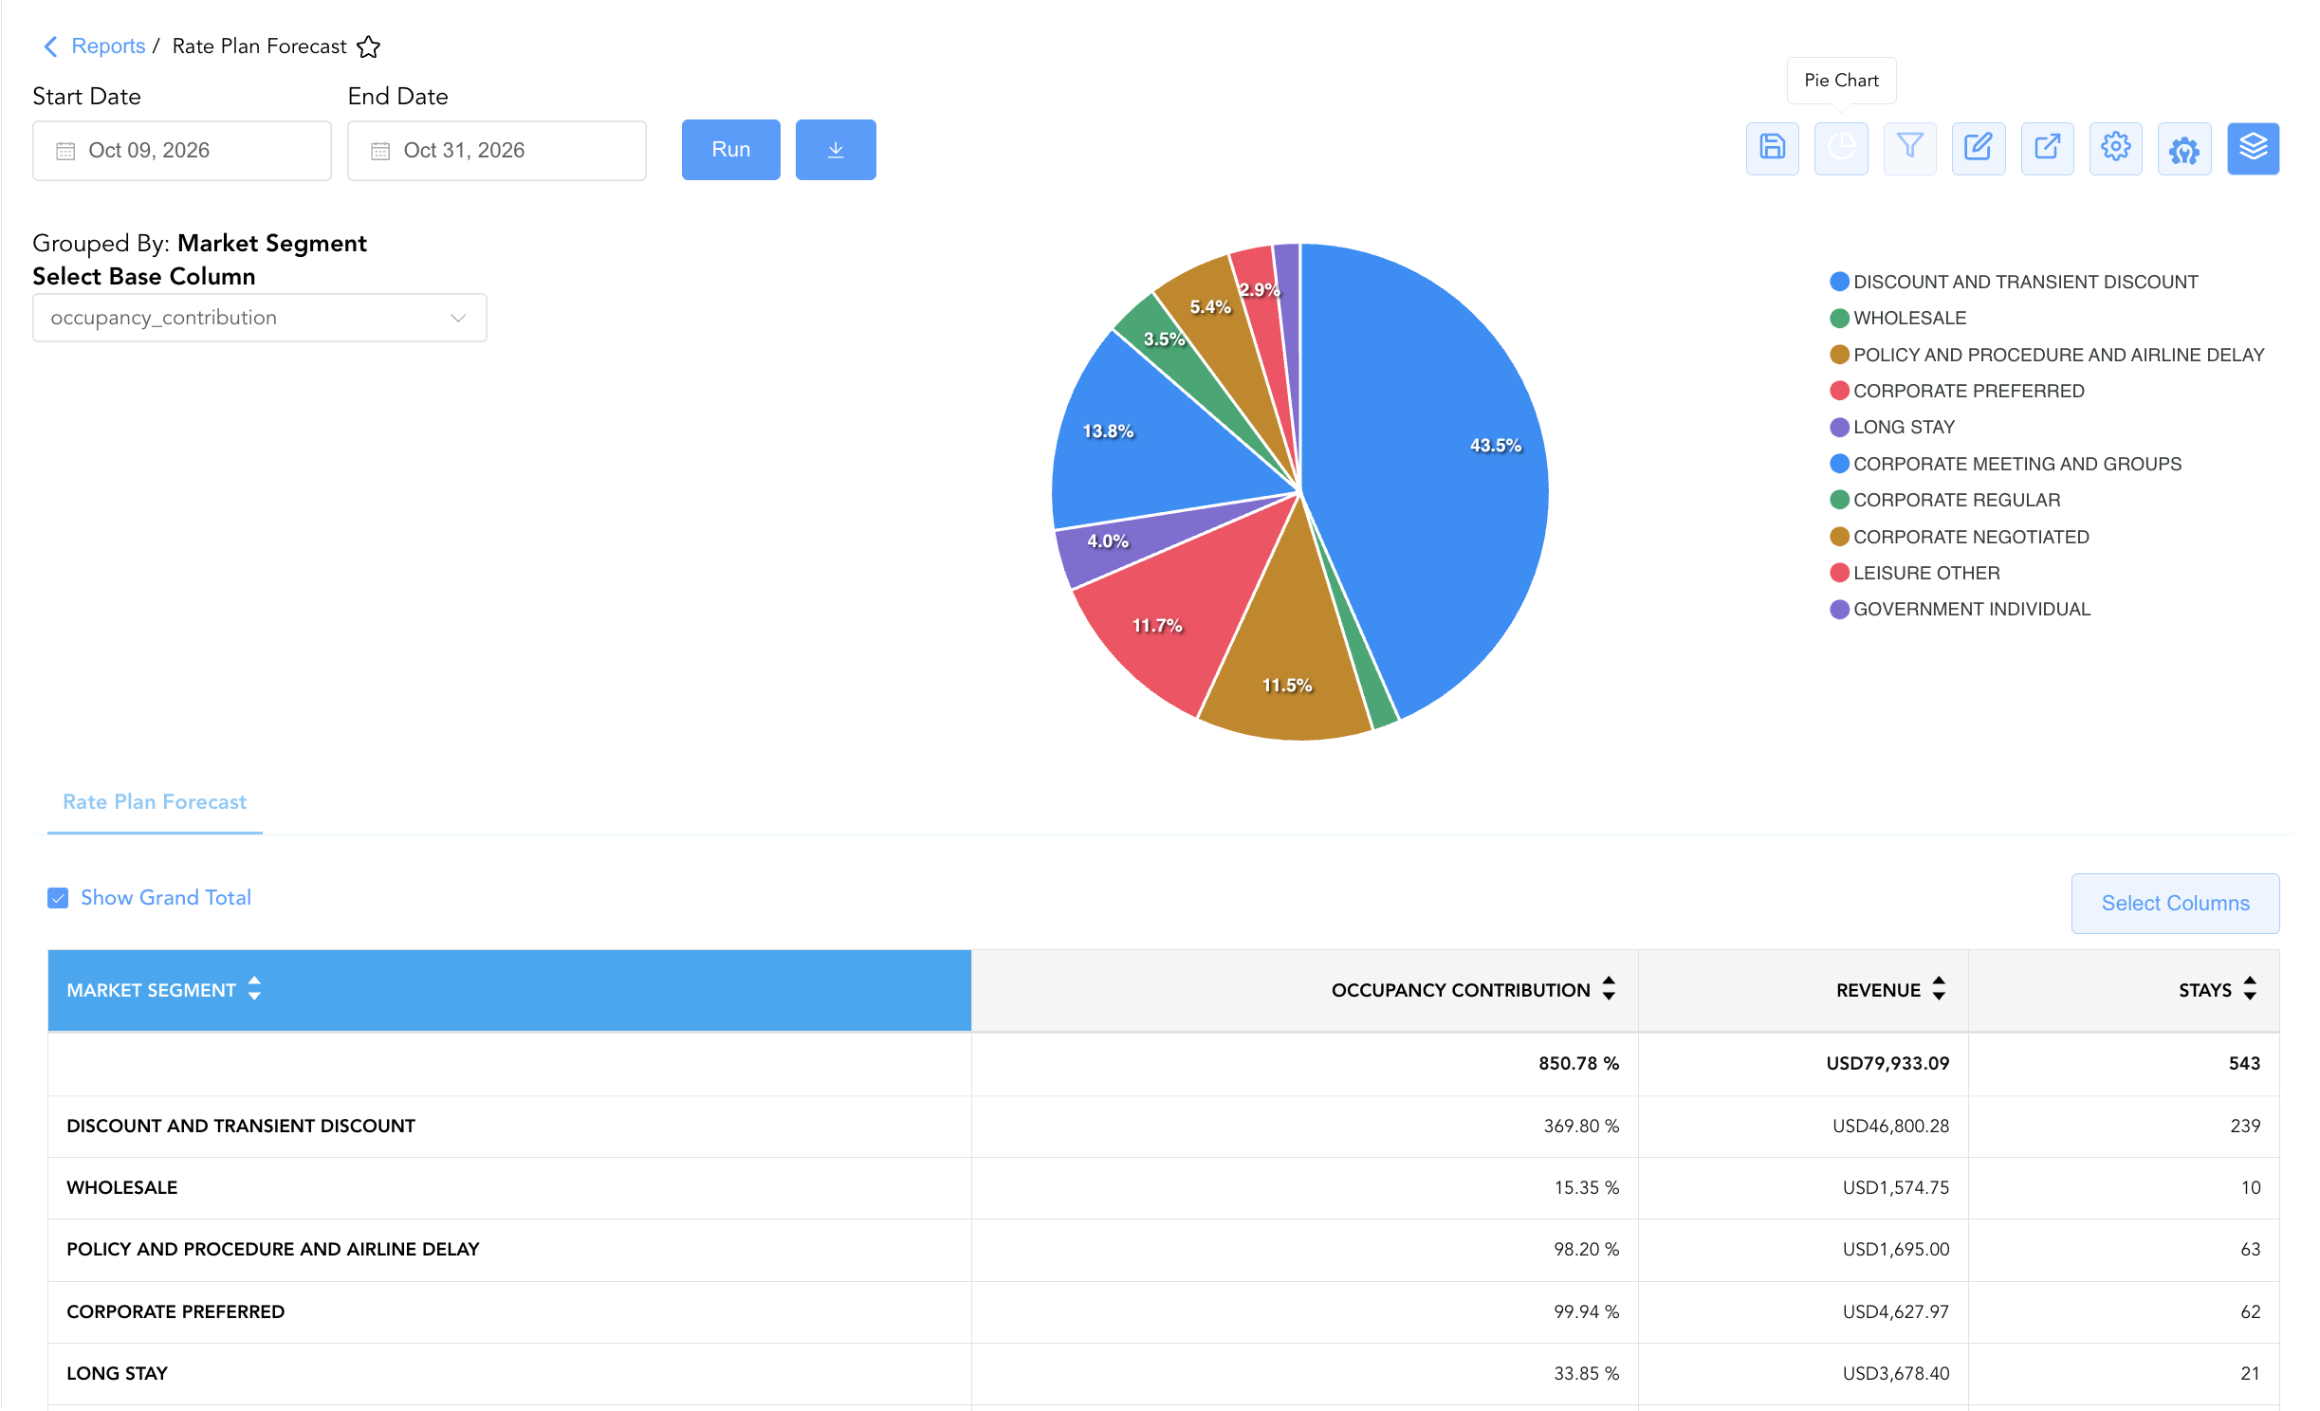This screenshot has height=1411, width=2320.
Task: Click the download arrow button
Action: coord(836,149)
